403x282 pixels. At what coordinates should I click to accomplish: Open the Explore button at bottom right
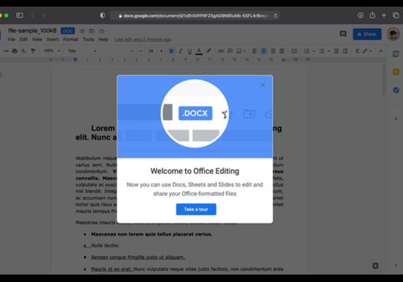[375, 266]
